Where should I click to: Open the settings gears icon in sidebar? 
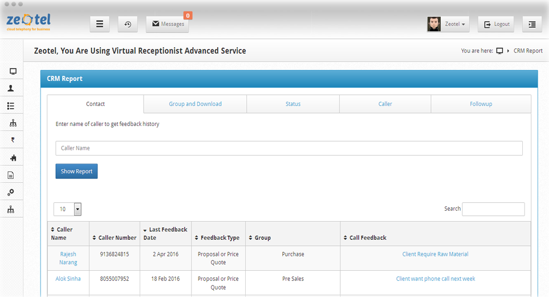(x=11, y=192)
